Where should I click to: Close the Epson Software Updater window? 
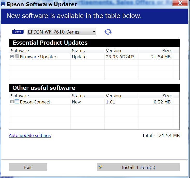click(180, 3)
